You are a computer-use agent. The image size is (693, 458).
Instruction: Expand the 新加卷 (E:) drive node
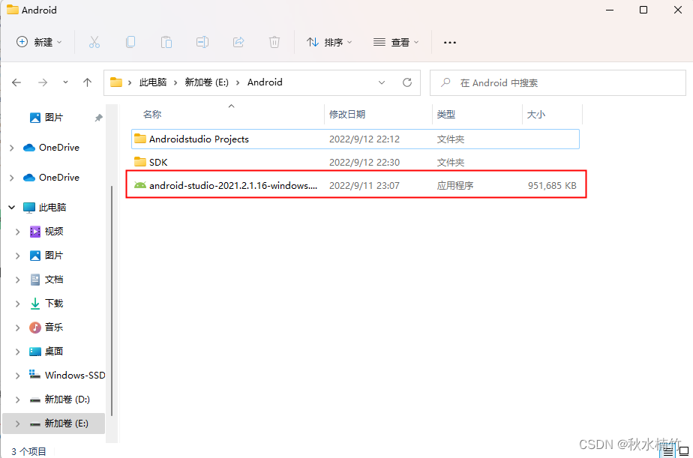[x=18, y=424]
